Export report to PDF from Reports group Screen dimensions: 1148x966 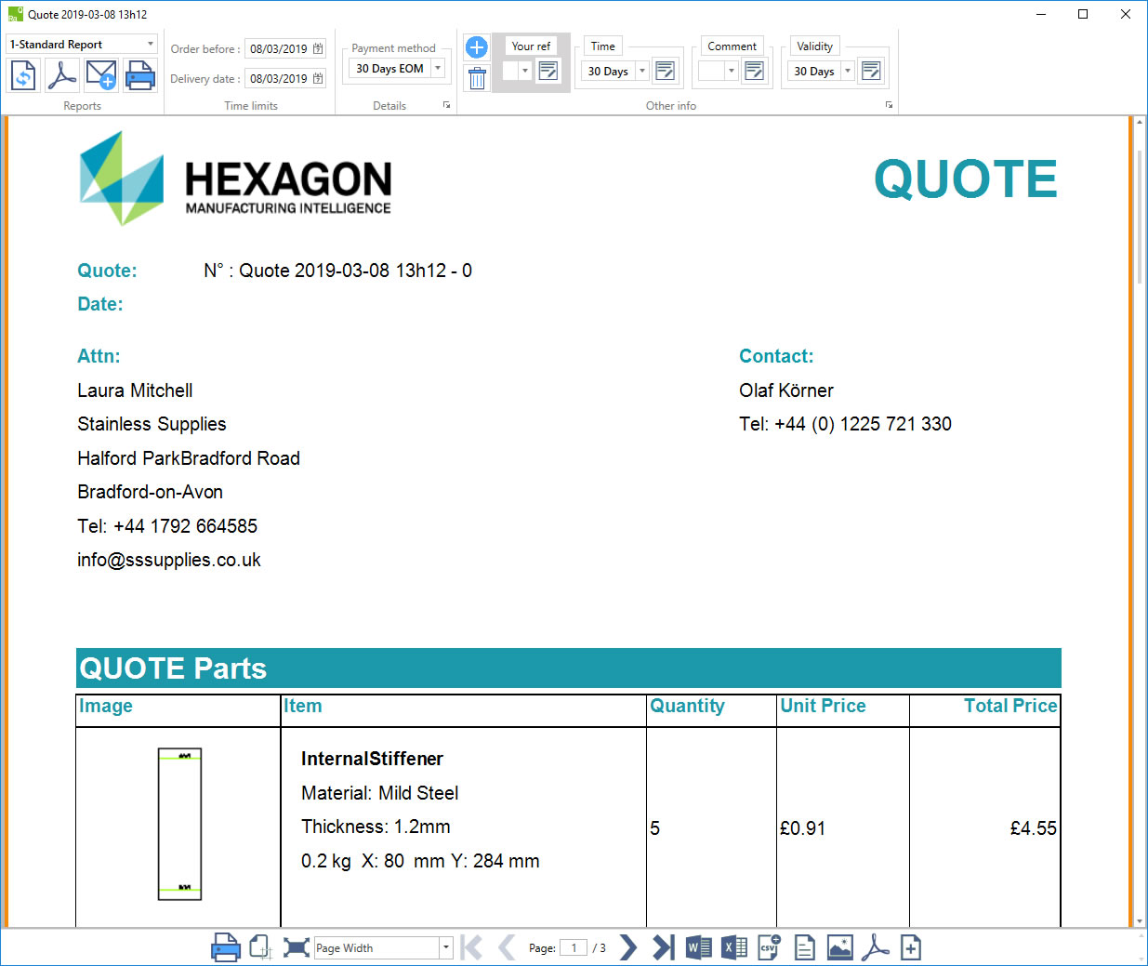click(x=62, y=75)
